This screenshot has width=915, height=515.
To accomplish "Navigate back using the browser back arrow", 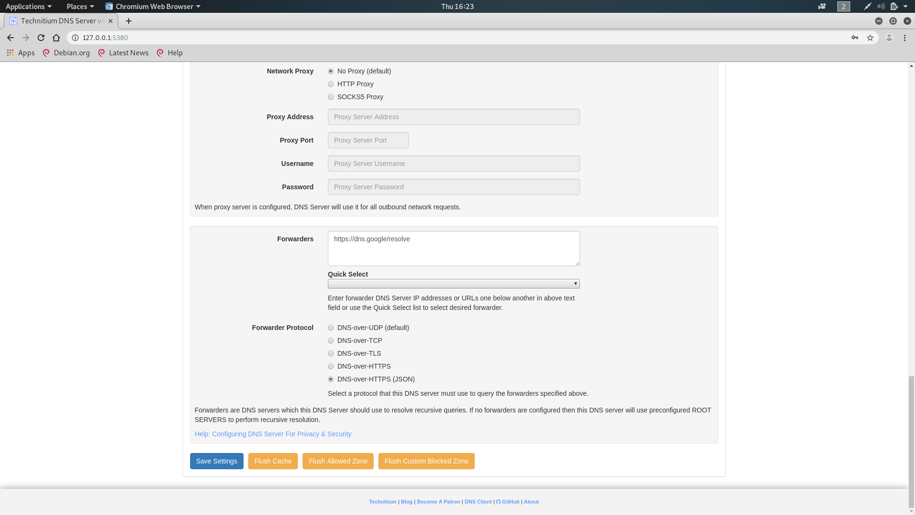I will click(10, 37).
